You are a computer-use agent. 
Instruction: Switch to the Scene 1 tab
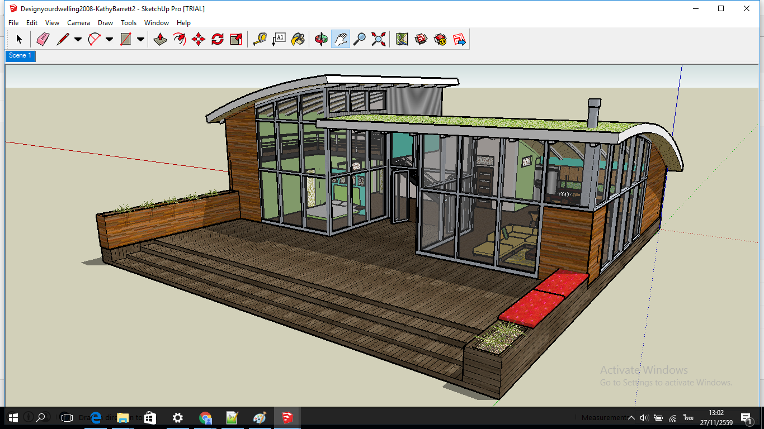[x=20, y=55]
